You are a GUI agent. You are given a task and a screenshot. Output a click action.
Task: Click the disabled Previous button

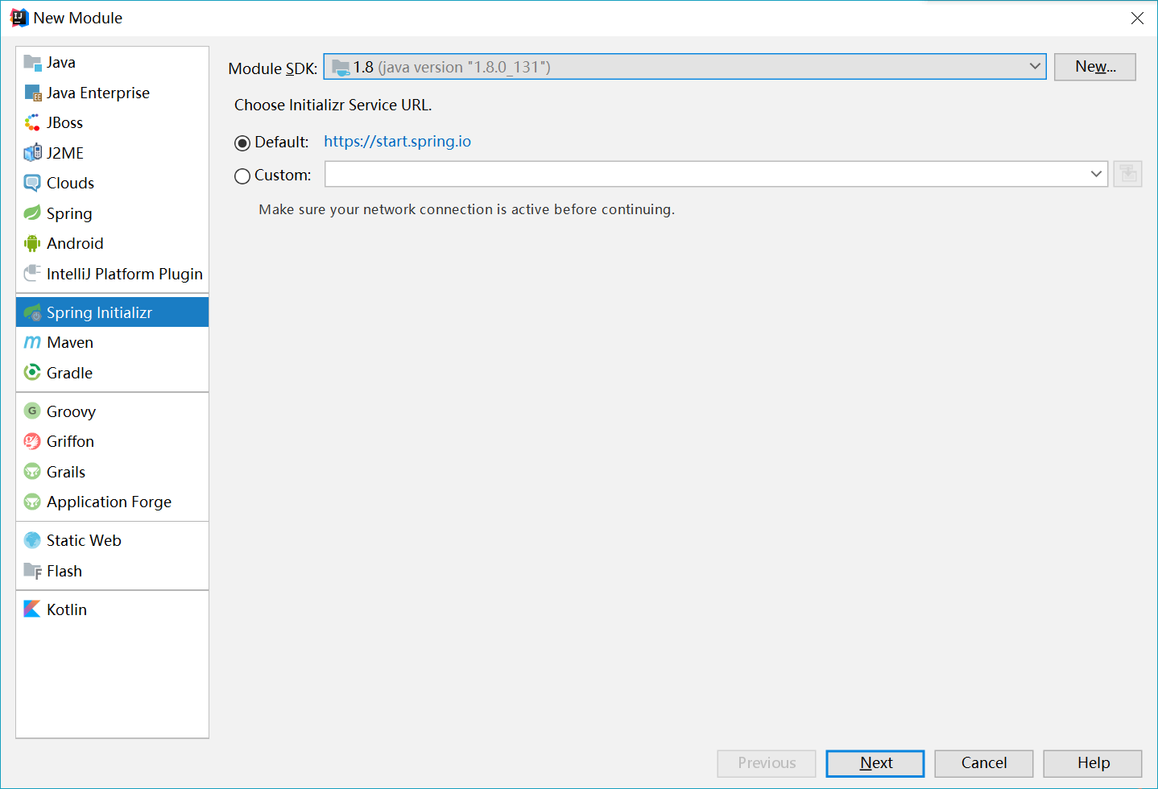[x=767, y=763]
